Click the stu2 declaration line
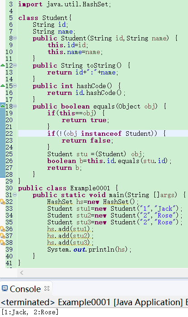Image resolution: width=188 pixels, height=317 pixels. tap(115, 215)
